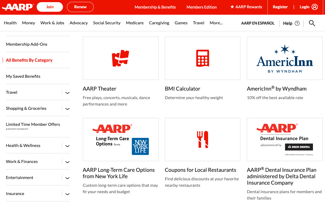Image resolution: width=325 pixels, height=206 pixels.
Task: Open the Travel category in the sidebar
Action: point(12,92)
